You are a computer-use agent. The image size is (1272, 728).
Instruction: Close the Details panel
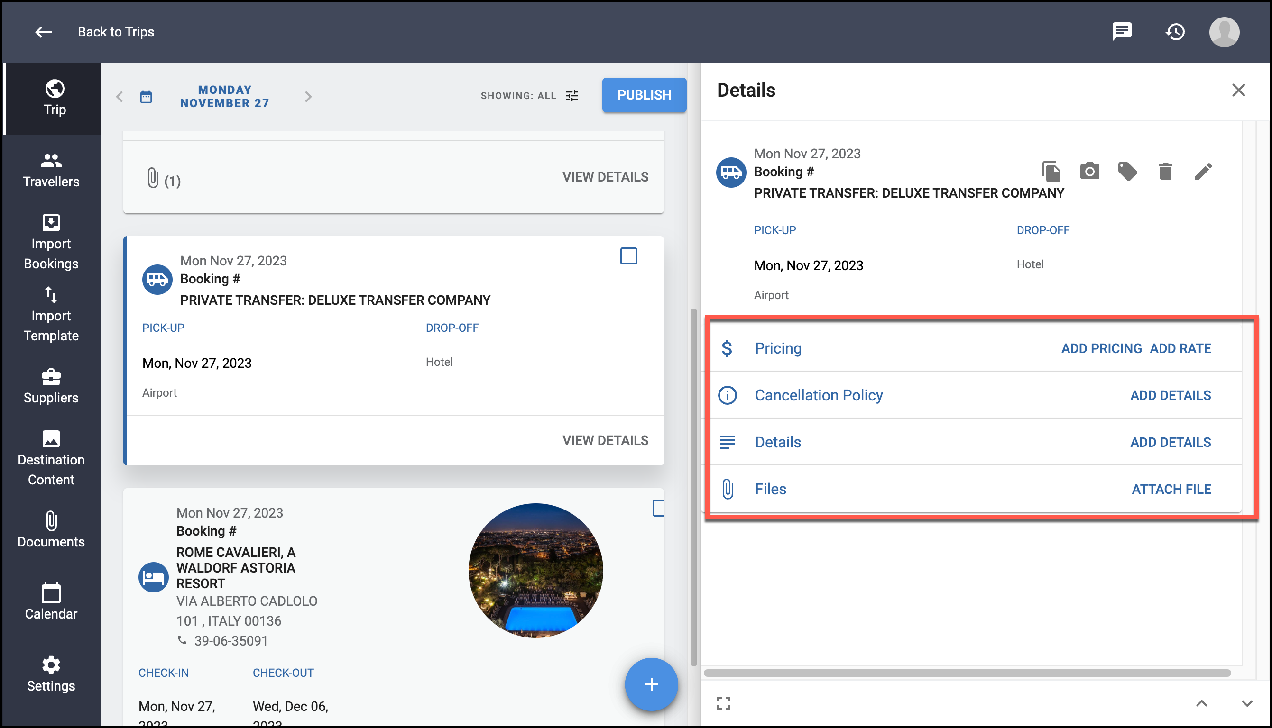click(1238, 90)
